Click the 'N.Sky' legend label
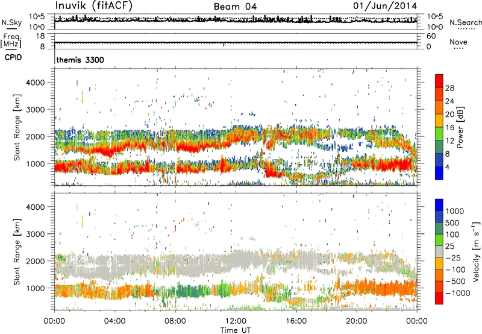The image size is (482, 334). click(11, 22)
